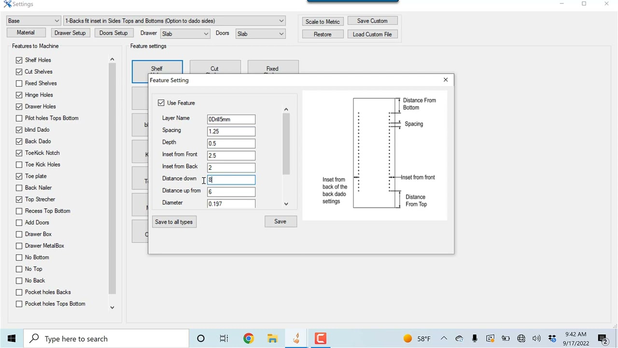Click feature settings scroll down arrow
The image size is (618, 348).
click(x=286, y=204)
